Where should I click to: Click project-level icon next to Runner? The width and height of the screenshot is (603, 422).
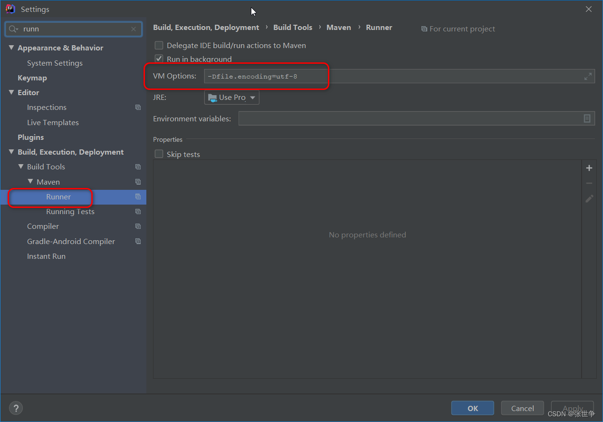pyautogui.click(x=138, y=197)
